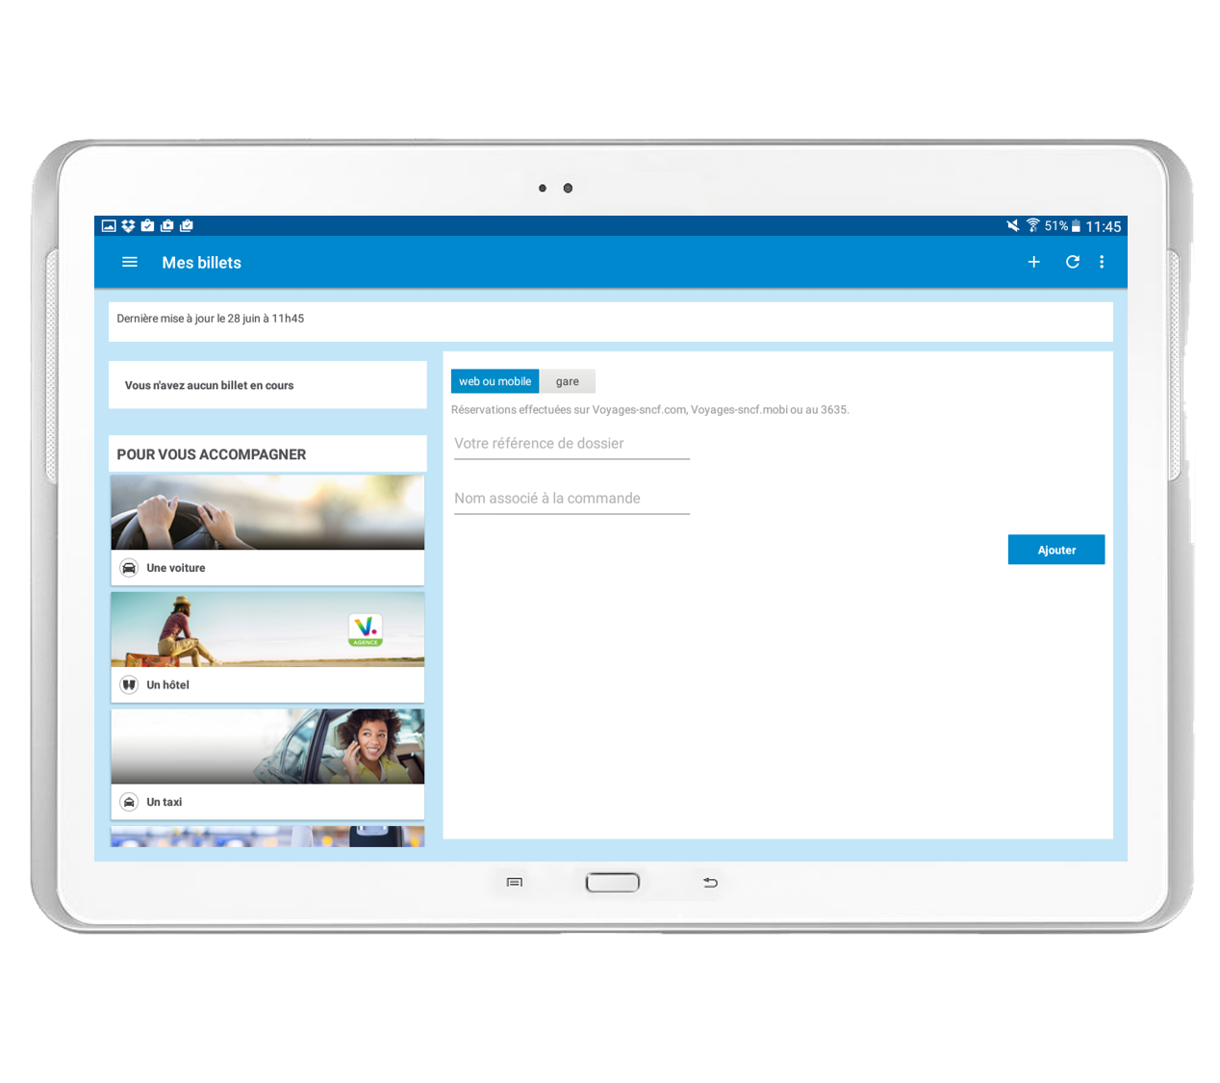
Task: Tap 'Dernière mise à jour le 28 juin' text
Action: pos(210,319)
